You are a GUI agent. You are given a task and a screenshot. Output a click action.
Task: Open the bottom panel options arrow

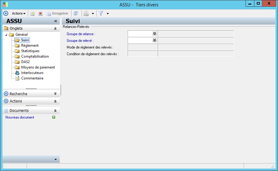click(x=55, y=159)
